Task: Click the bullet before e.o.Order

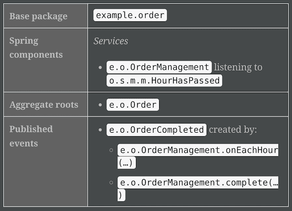Action: (x=100, y=105)
